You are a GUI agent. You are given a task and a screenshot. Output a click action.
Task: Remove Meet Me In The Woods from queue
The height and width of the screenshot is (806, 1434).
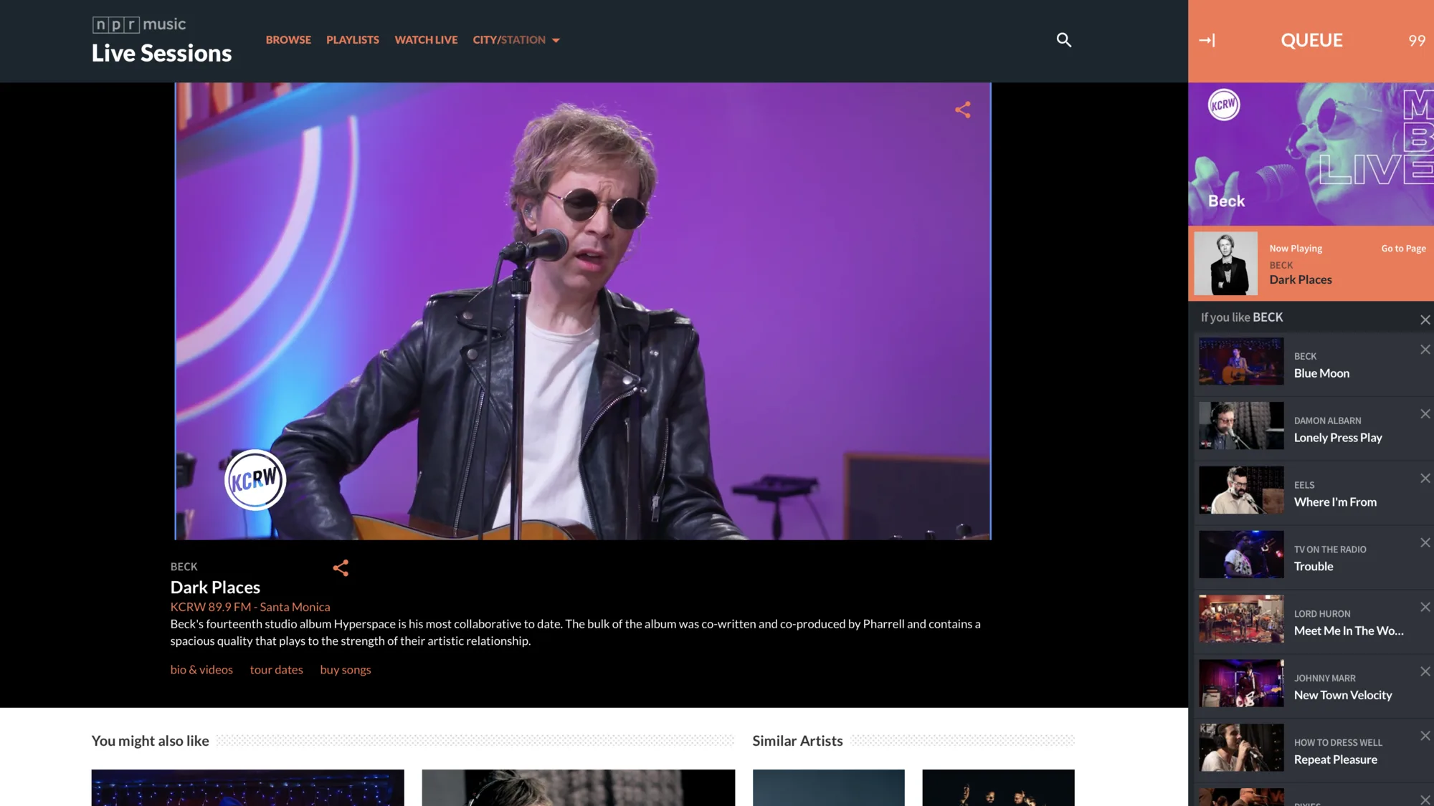coord(1425,607)
